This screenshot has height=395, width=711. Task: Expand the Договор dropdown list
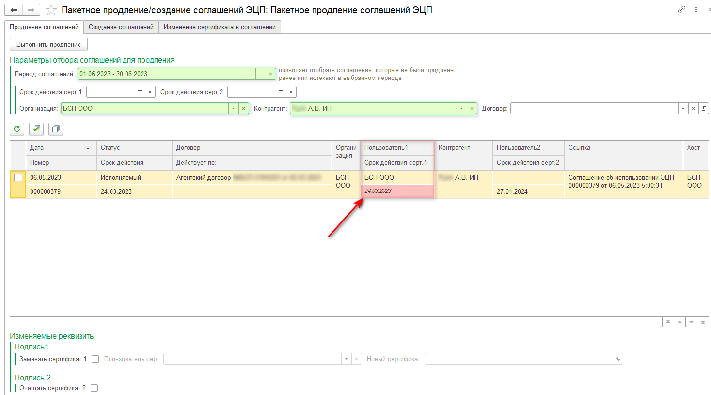(683, 108)
